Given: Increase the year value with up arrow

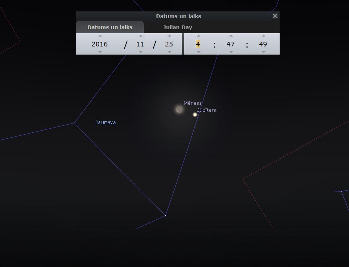Looking at the screenshot, I should (x=100, y=36).
